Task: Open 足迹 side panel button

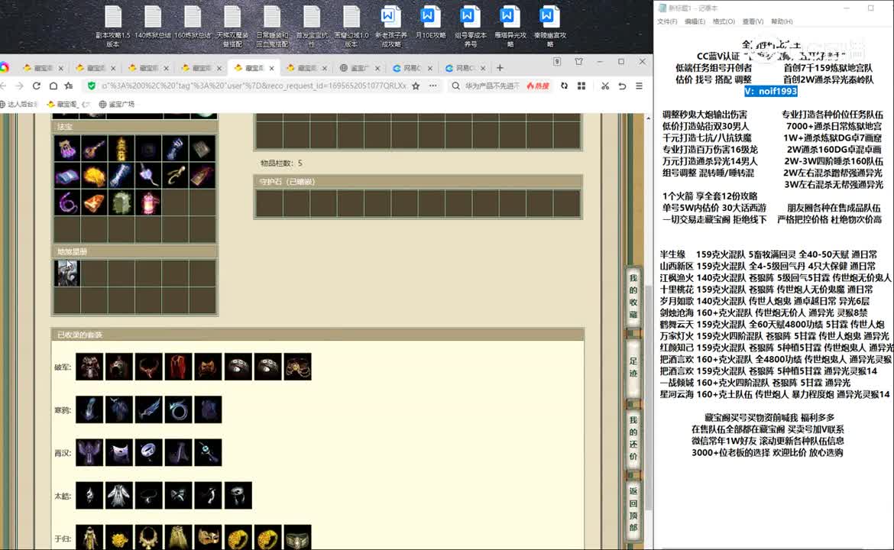Action: pos(633,367)
